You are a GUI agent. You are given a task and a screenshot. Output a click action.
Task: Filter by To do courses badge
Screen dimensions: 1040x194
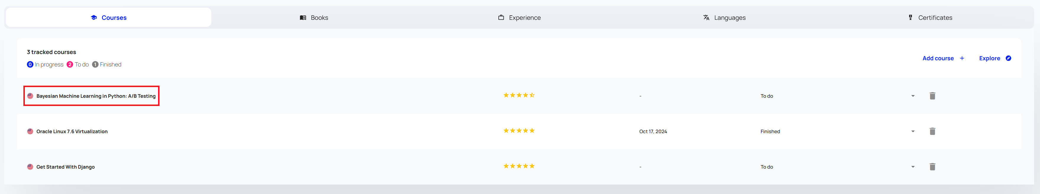(x=78, y=64)
